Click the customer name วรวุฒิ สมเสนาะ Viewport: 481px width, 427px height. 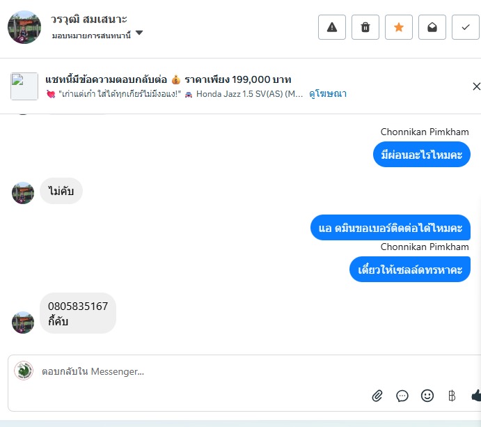coord(88,19)
